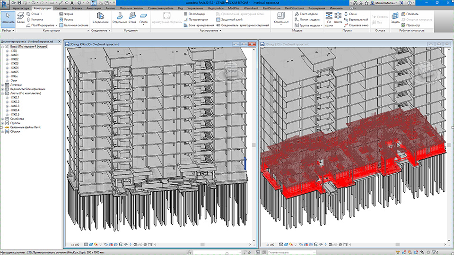Click the Изменить (Modify) arrow tool
The height and width of the screenshot is (255, 454).
tap(8, 18)
